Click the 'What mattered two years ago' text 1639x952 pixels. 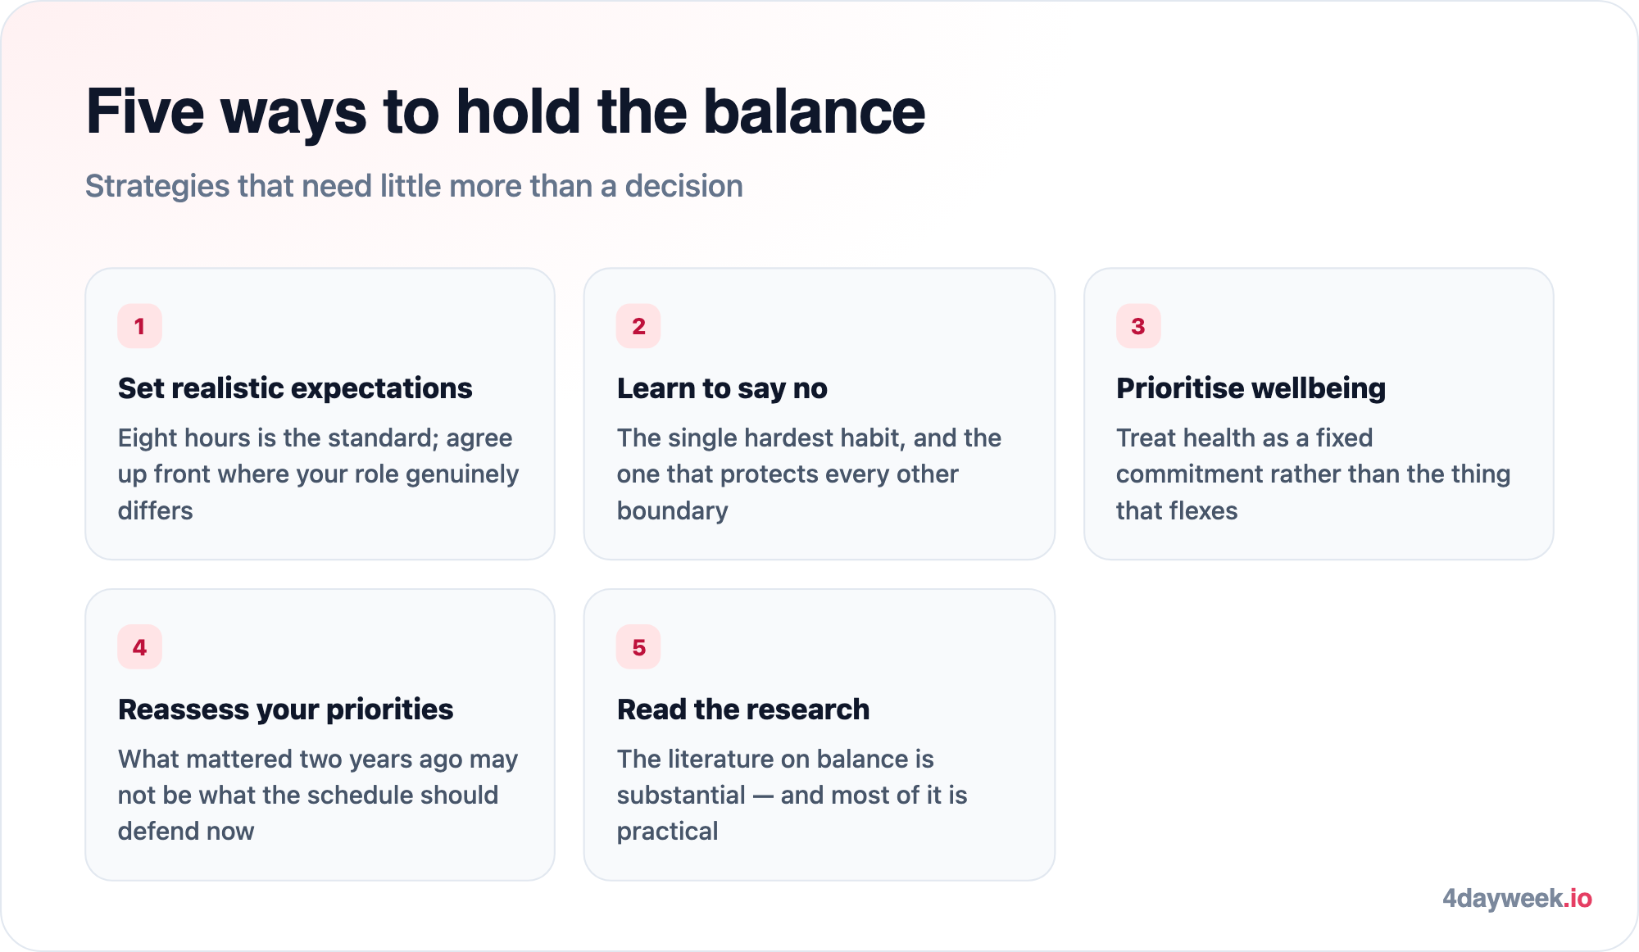(318, 795)
